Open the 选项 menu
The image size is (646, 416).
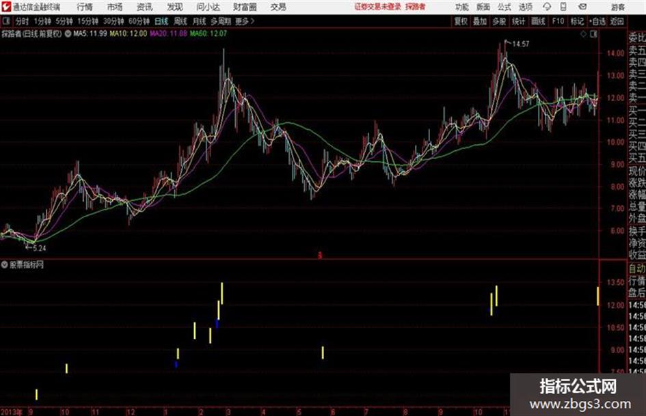coord(525,7)
